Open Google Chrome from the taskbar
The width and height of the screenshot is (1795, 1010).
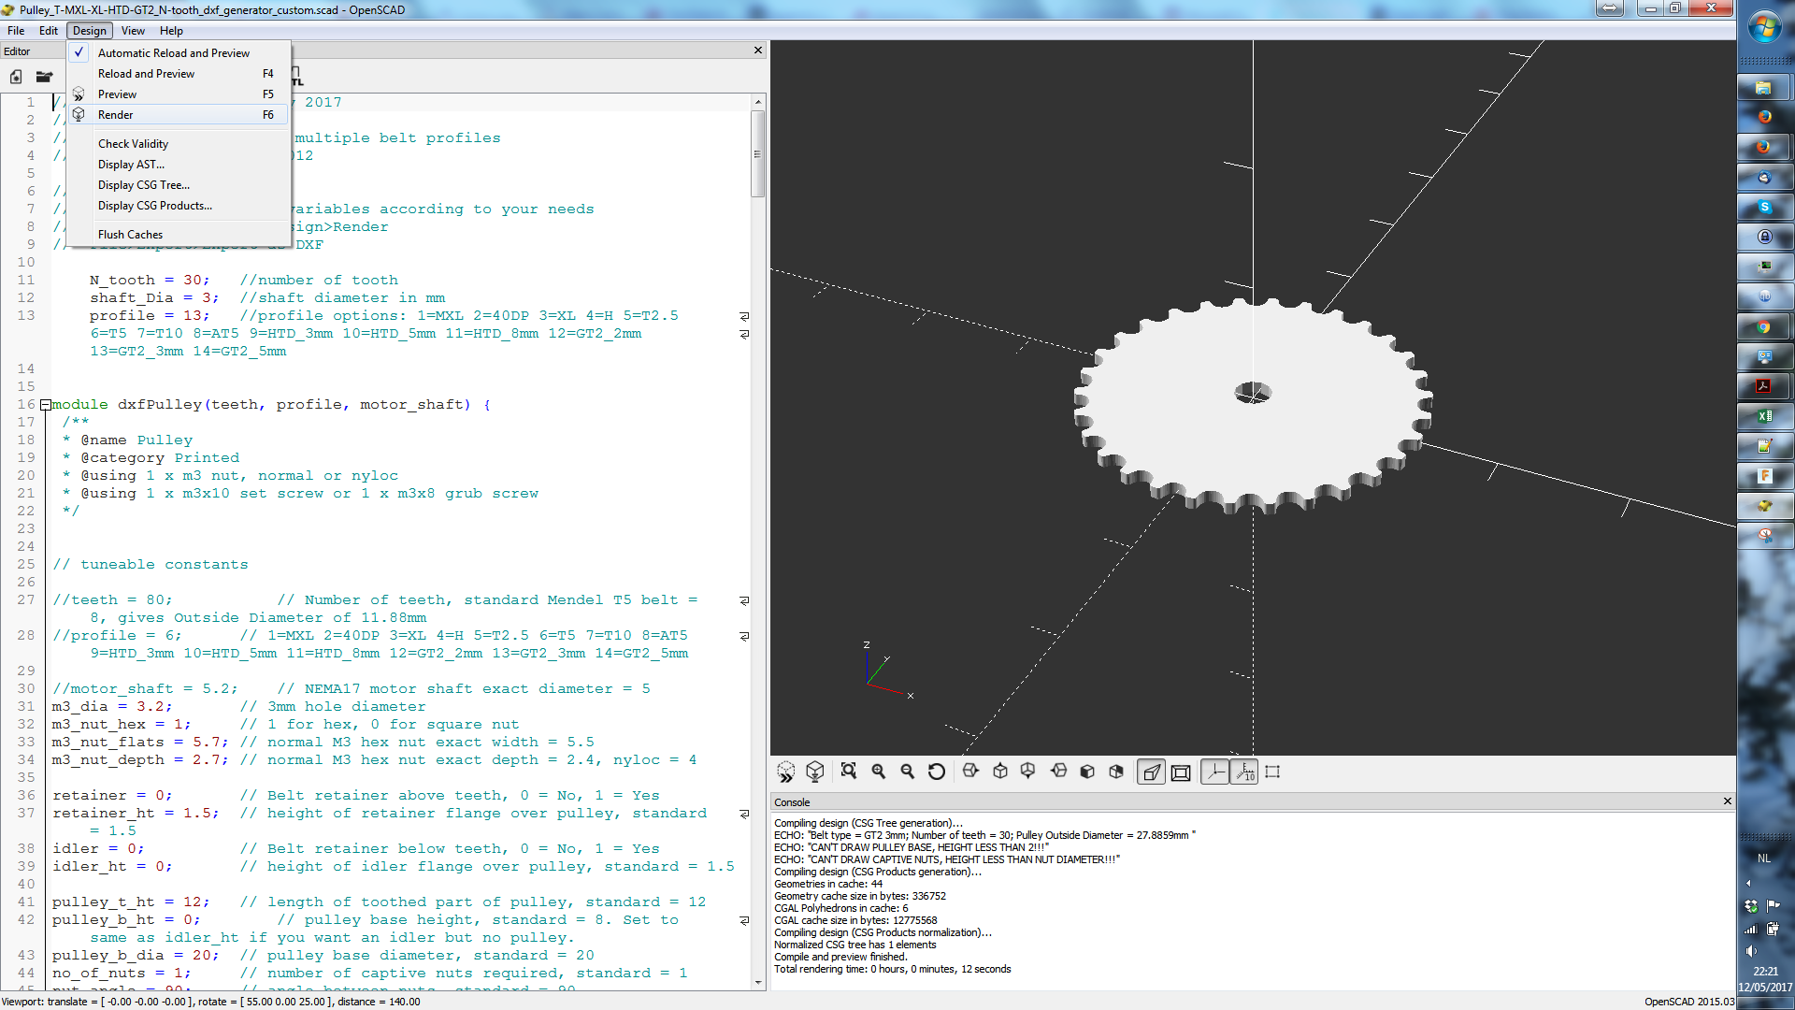(1763, 326)
